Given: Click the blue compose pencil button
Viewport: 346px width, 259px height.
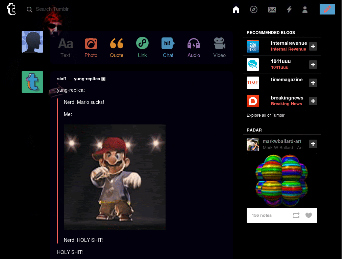Looking at the screenshot, I should coord(327,9).
